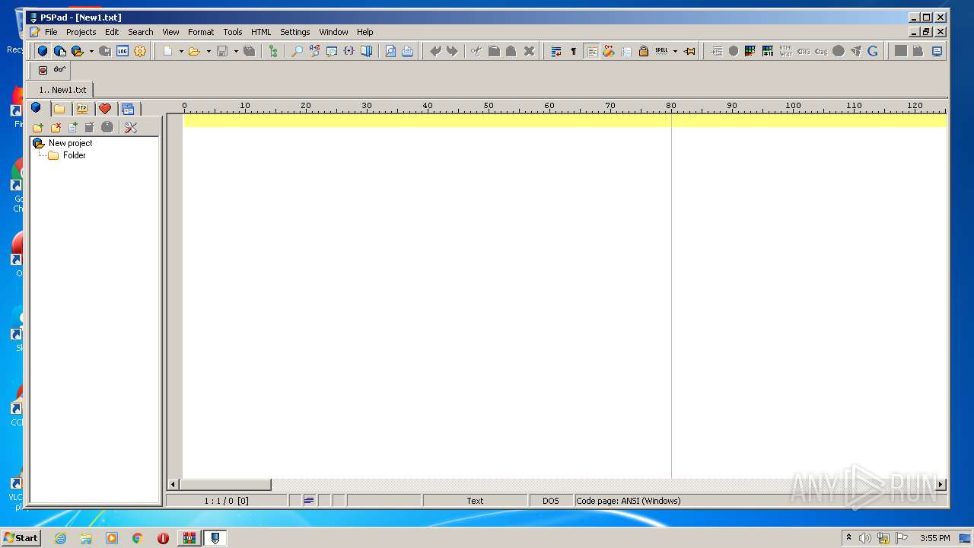This screenshot has width=974, height=548.
Task: Click the horizontal scrollbar thumb
Action: [225, 485]
